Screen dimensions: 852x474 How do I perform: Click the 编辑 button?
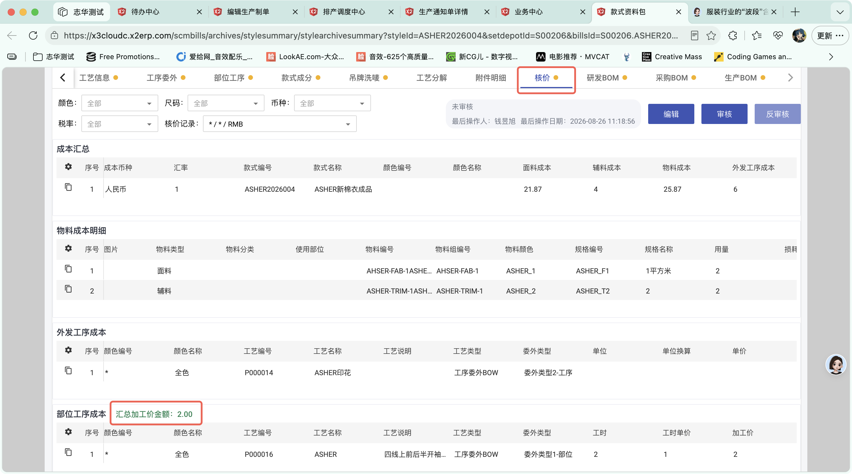pos(671,114)
